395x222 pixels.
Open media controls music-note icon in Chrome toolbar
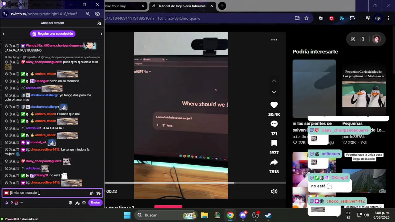pyautogui.click(x=367, y=18)
